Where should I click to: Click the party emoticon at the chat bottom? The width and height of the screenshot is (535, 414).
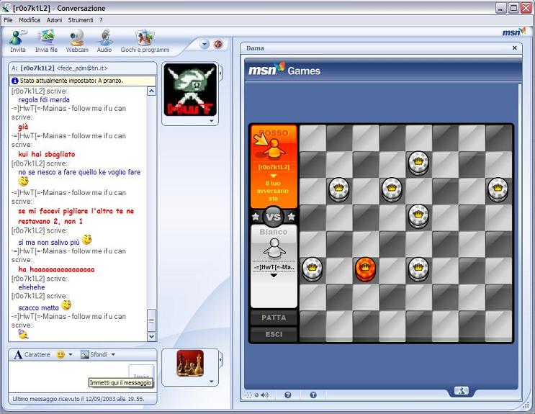tap(23, 334)
